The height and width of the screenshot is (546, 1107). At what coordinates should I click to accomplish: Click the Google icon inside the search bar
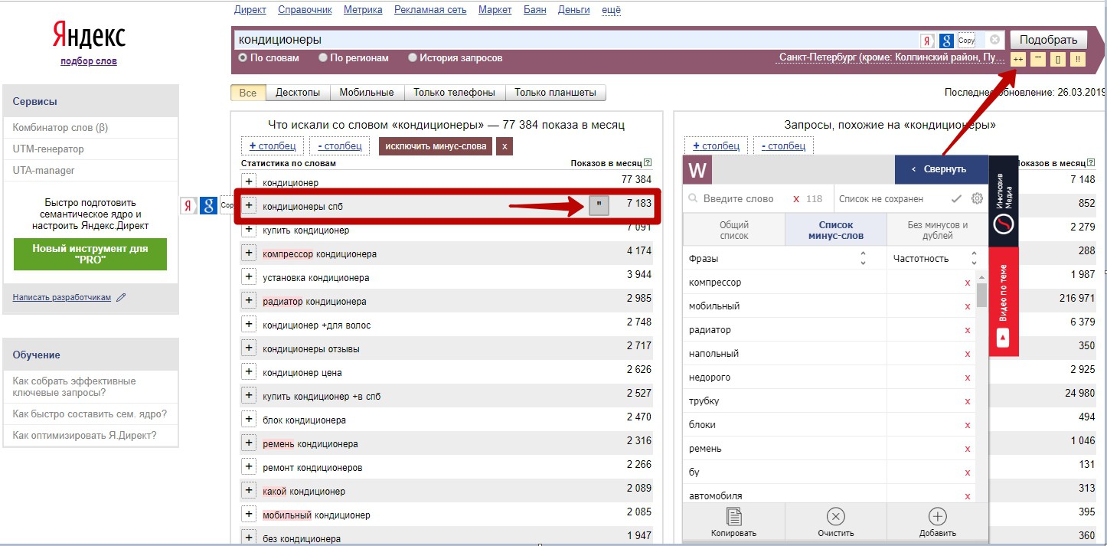pyautogui.click(x=946, y=41)
